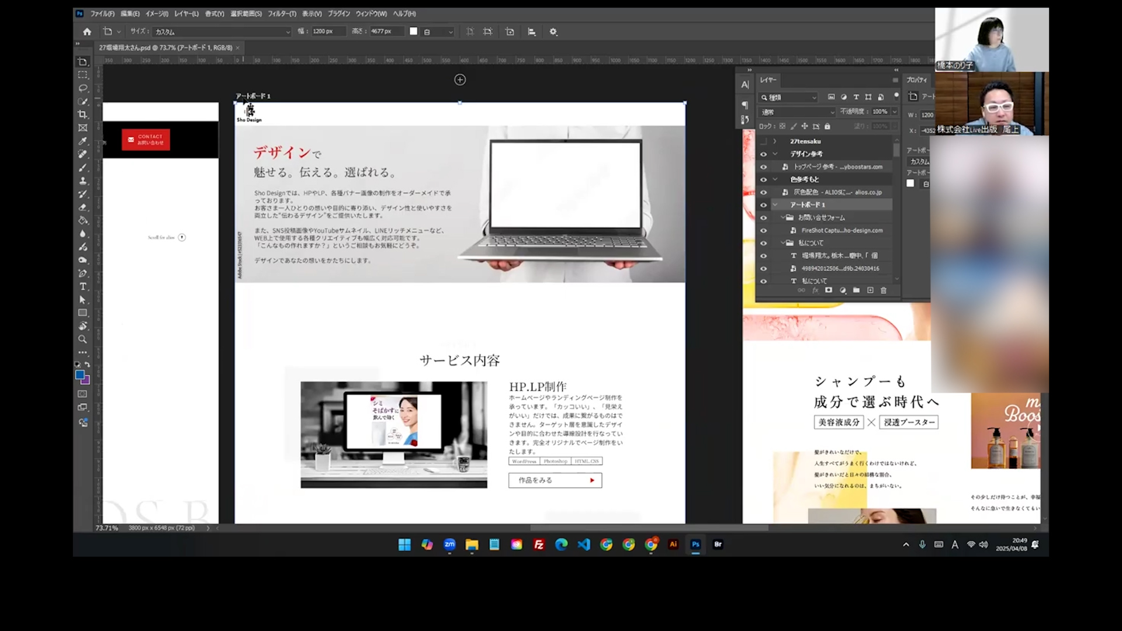This screenshot has width=1122, height=631.
Task: Open the Windows Start button on taskbar
Action: (x=404, y=545)
